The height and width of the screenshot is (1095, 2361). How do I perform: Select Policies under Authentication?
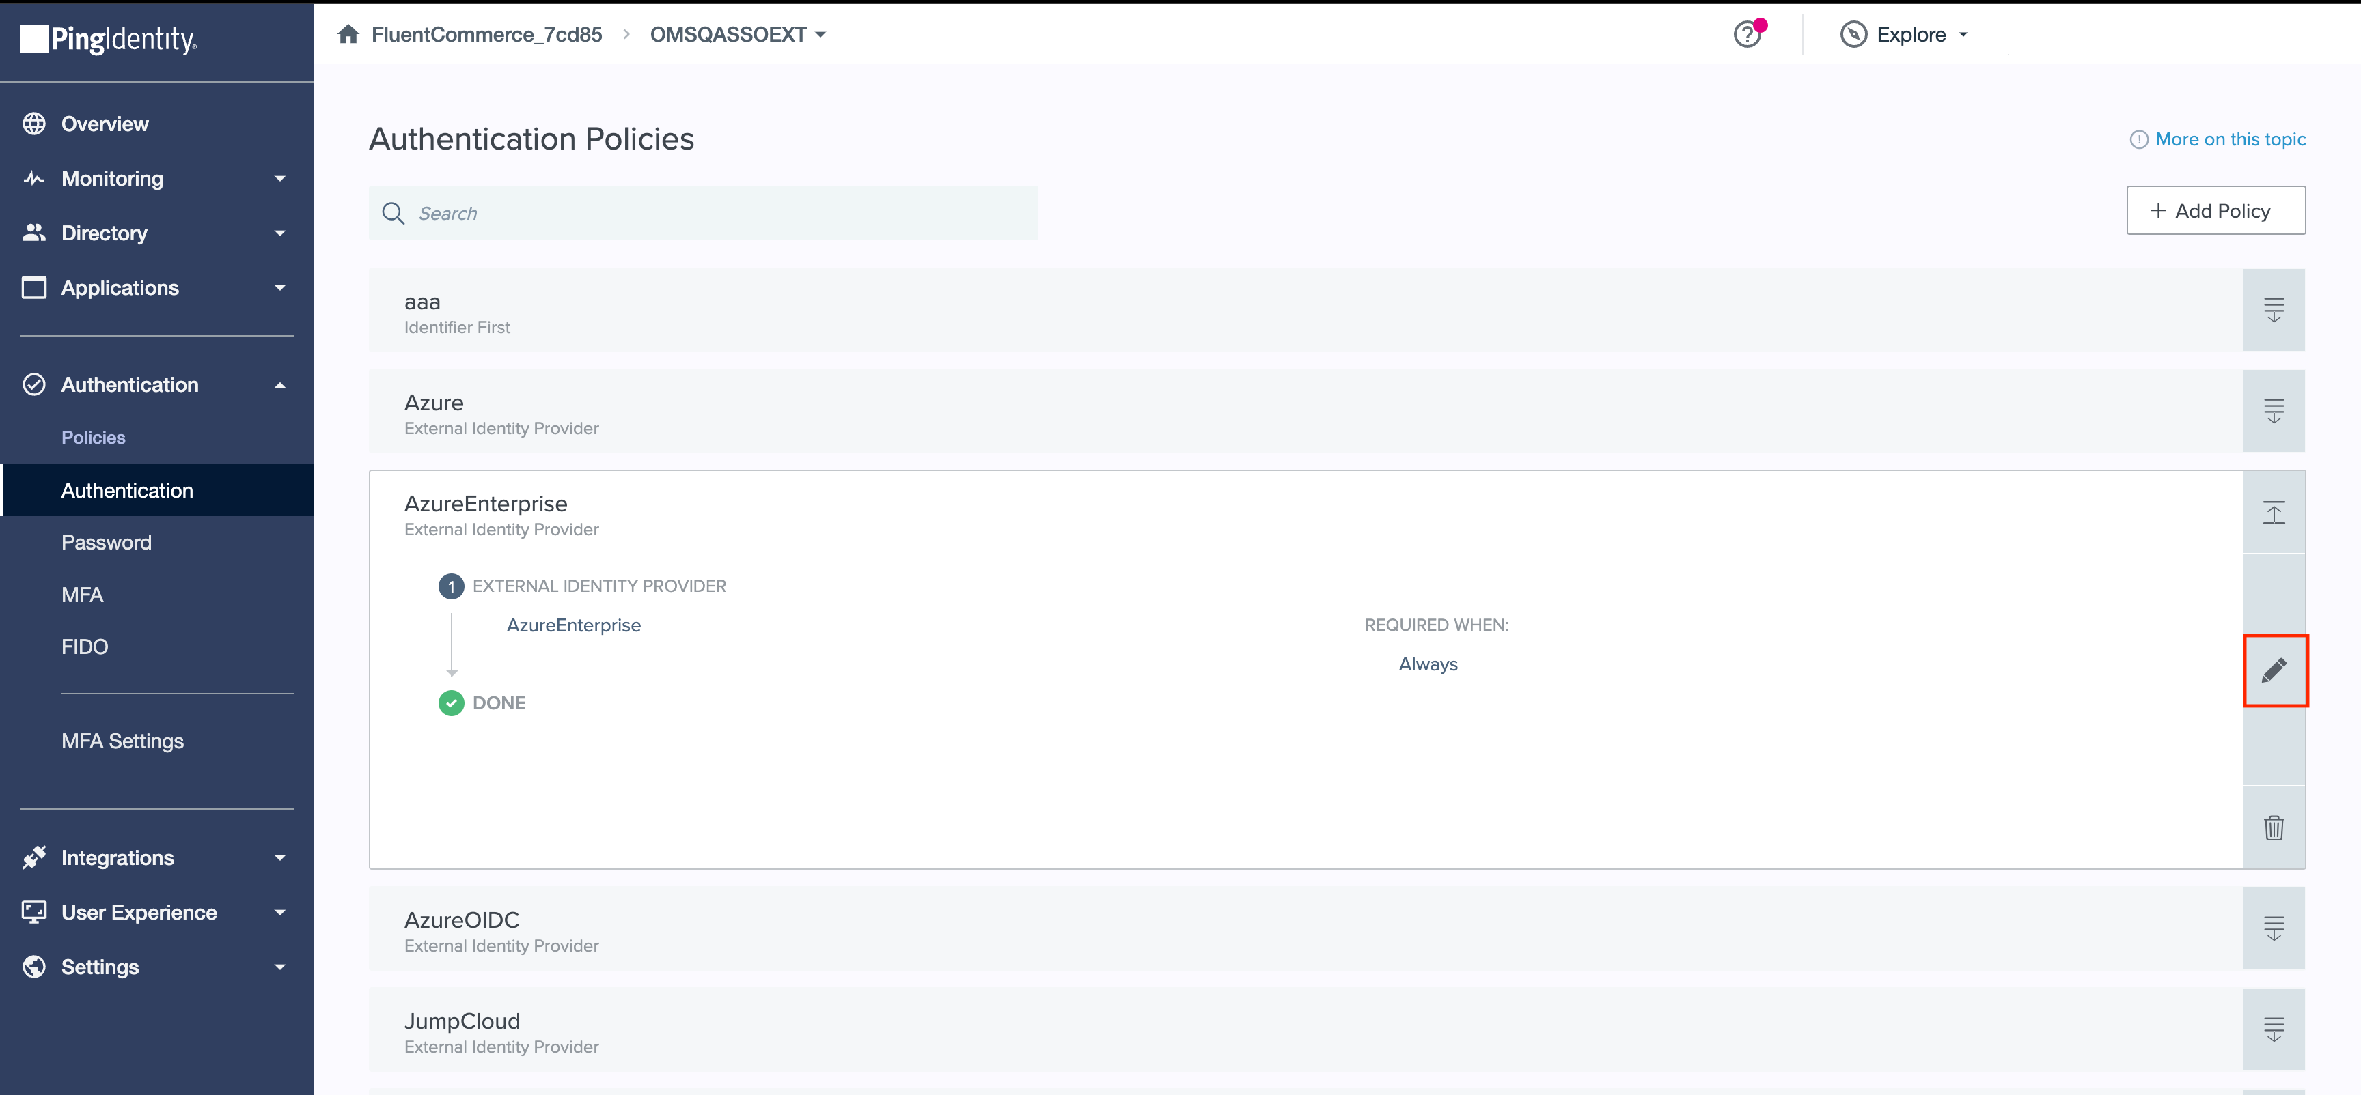point(93,437)
